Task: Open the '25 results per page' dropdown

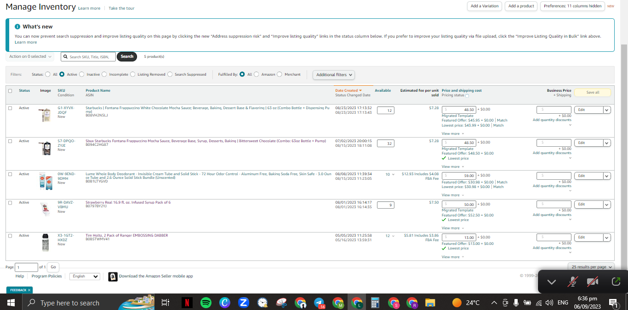Action: point(591,267)
